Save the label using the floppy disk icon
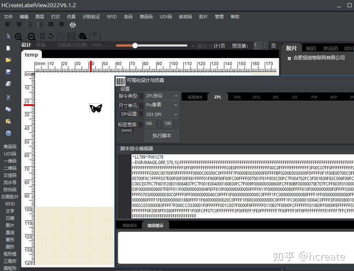Image resolution: width=354 pixels, height=271 pixels. (x=9, y=72)
